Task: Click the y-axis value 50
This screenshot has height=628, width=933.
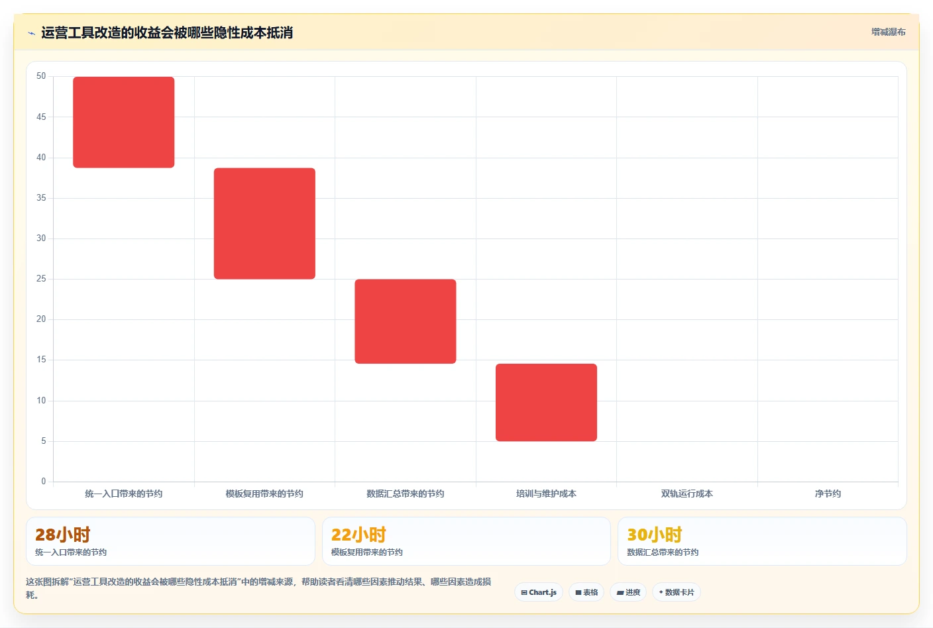Action: point(41,76)
